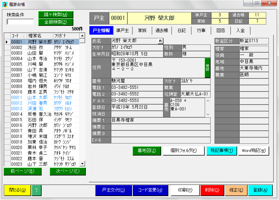Sort the list by the コード column header
The image size is (279, 200).
pyautogui.click(x=18, y=36)
